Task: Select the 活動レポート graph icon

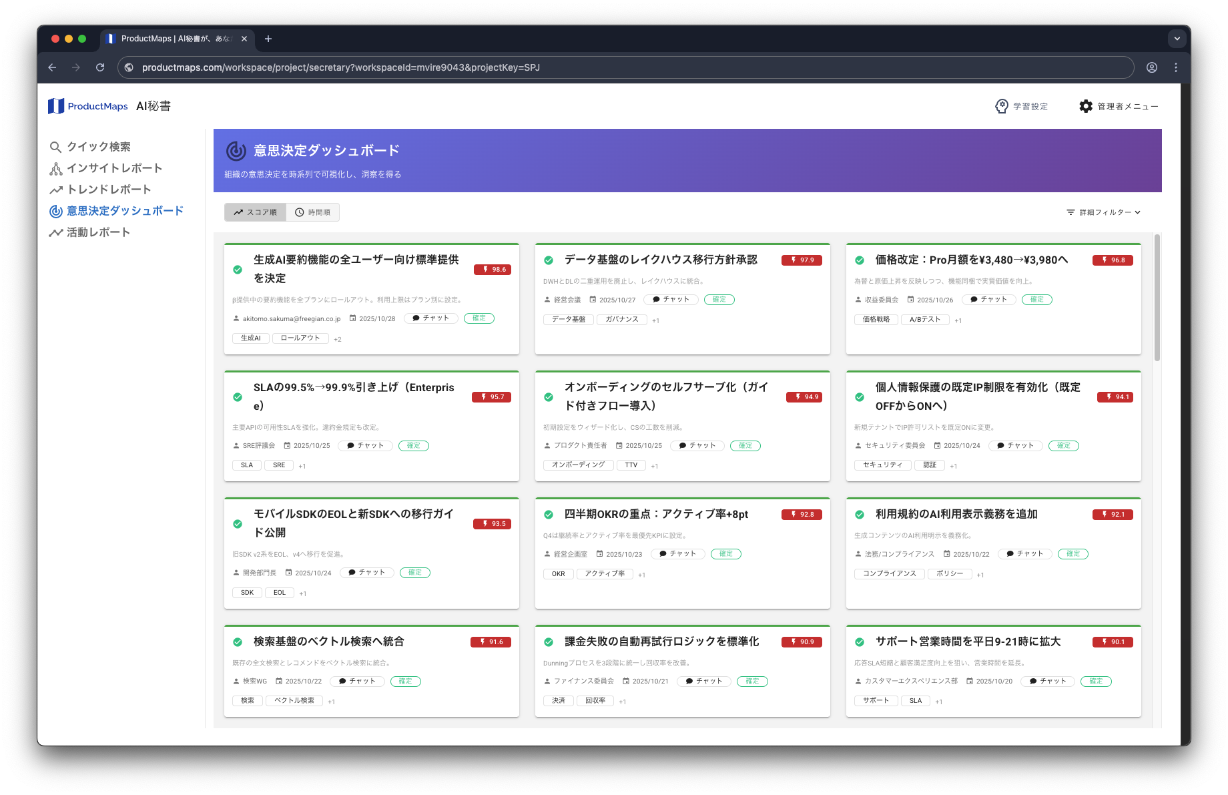Action: pyautogui.click(x=56, y=232)
